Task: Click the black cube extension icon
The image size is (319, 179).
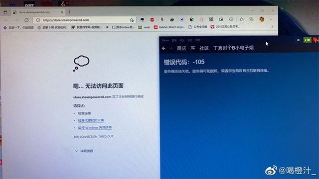Action: click(x=191, y=19)
